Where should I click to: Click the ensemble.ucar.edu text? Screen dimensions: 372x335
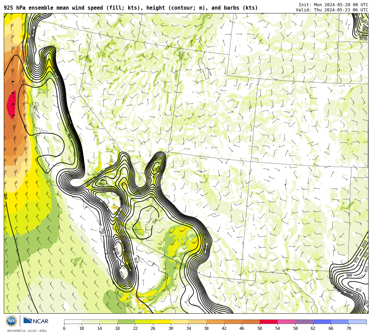pyautogui.click(x=27, y=331)
